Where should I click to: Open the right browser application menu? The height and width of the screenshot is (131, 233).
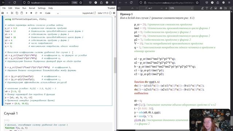(x=229, y=3)
